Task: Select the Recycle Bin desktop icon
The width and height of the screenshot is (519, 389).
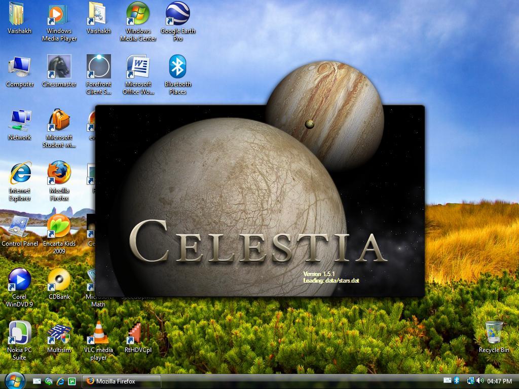Action: (494, 338)
